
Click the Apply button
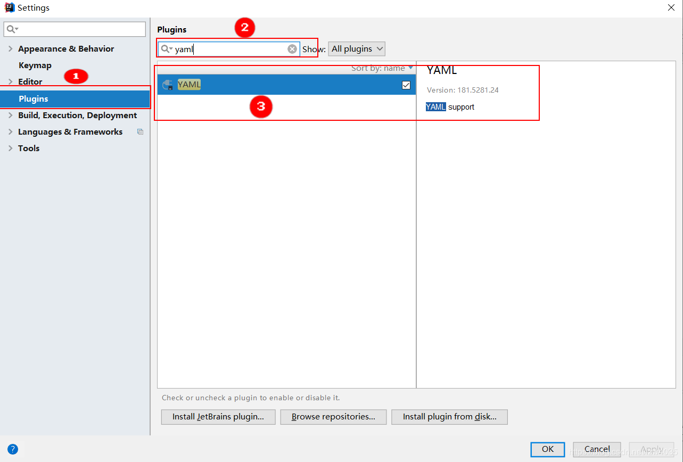652,449
